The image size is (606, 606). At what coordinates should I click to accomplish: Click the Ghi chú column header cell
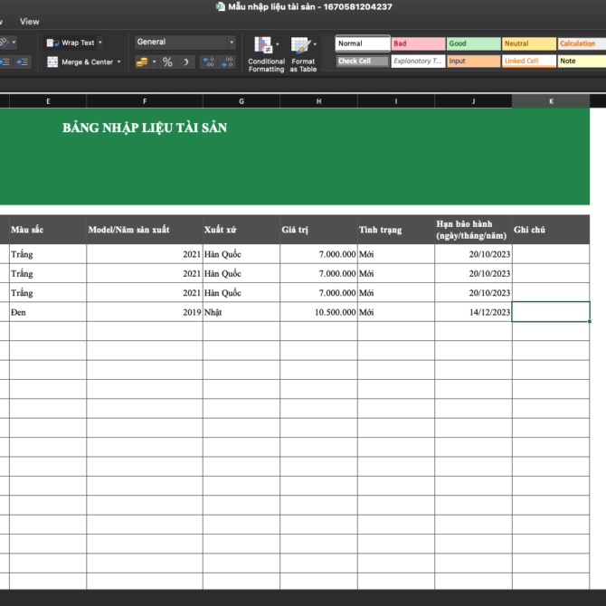(x=551, y=230)
